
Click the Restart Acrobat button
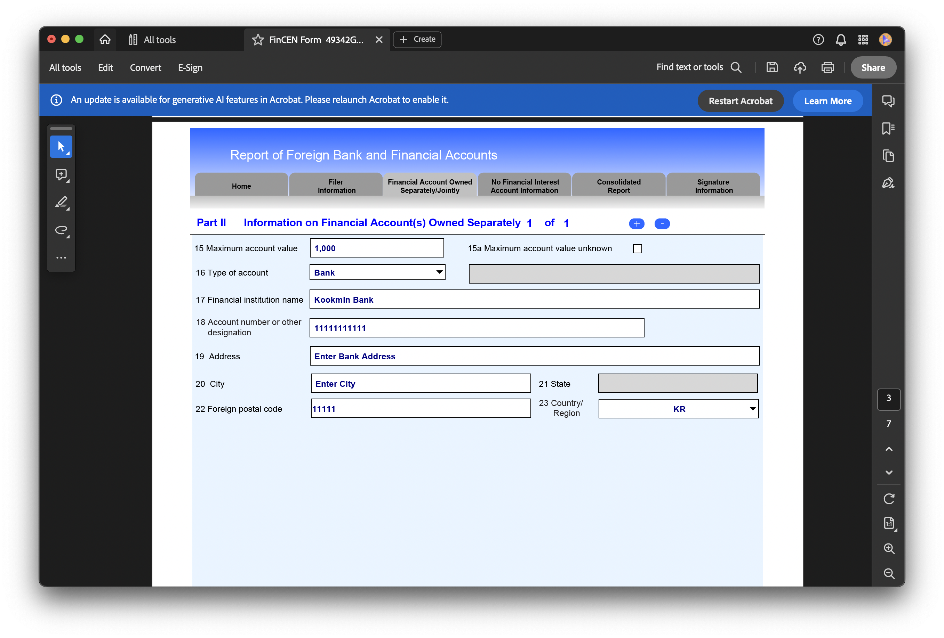740,101
